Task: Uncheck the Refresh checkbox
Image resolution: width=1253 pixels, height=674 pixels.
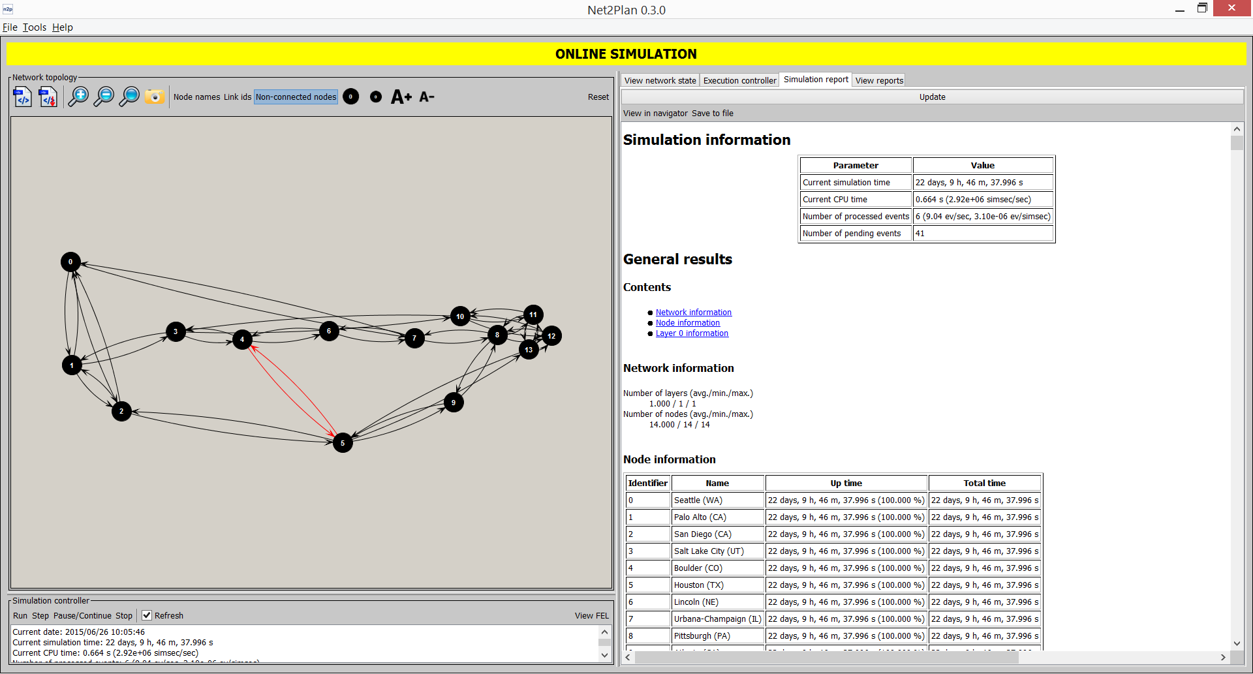Action: [x=147, y=615]
